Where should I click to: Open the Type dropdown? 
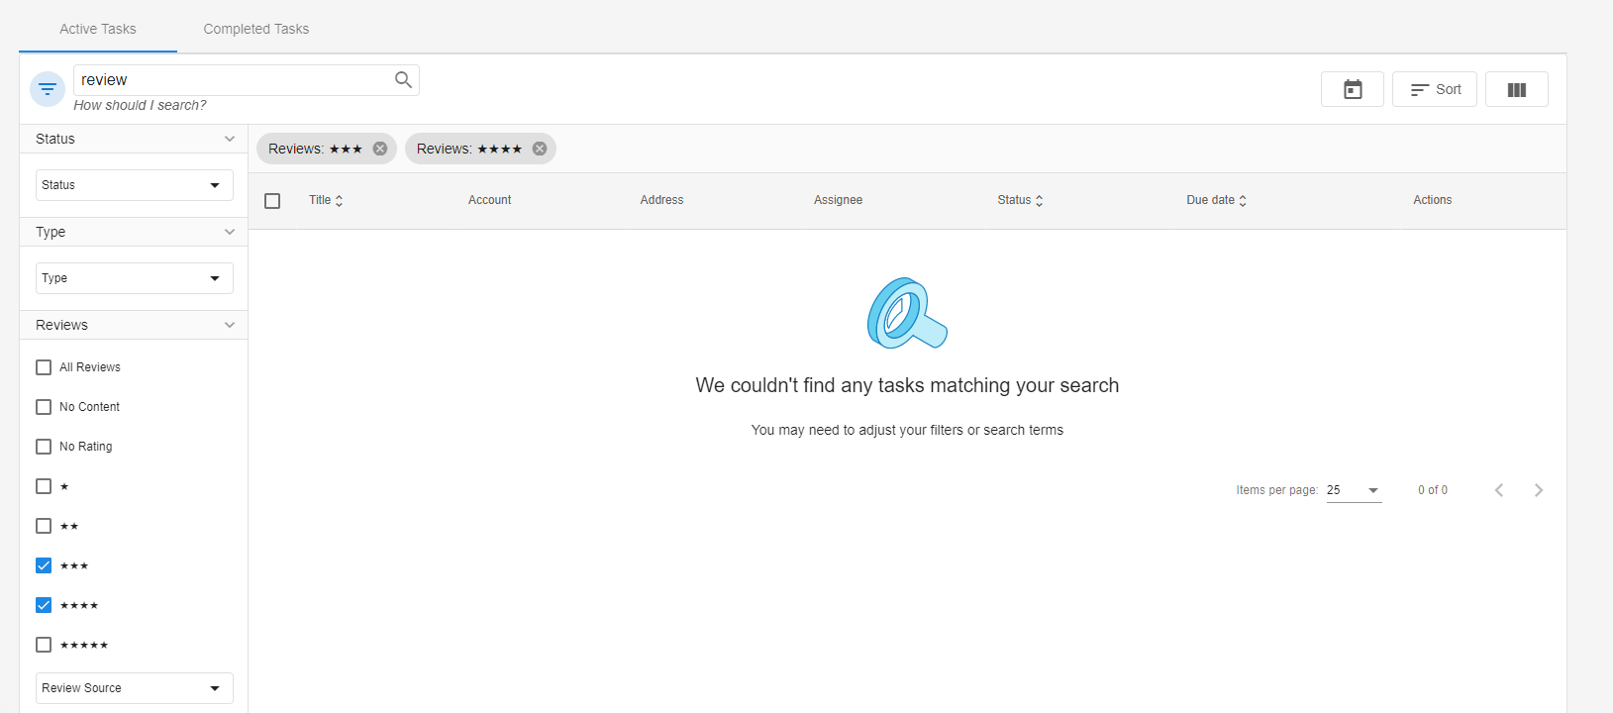135,278
